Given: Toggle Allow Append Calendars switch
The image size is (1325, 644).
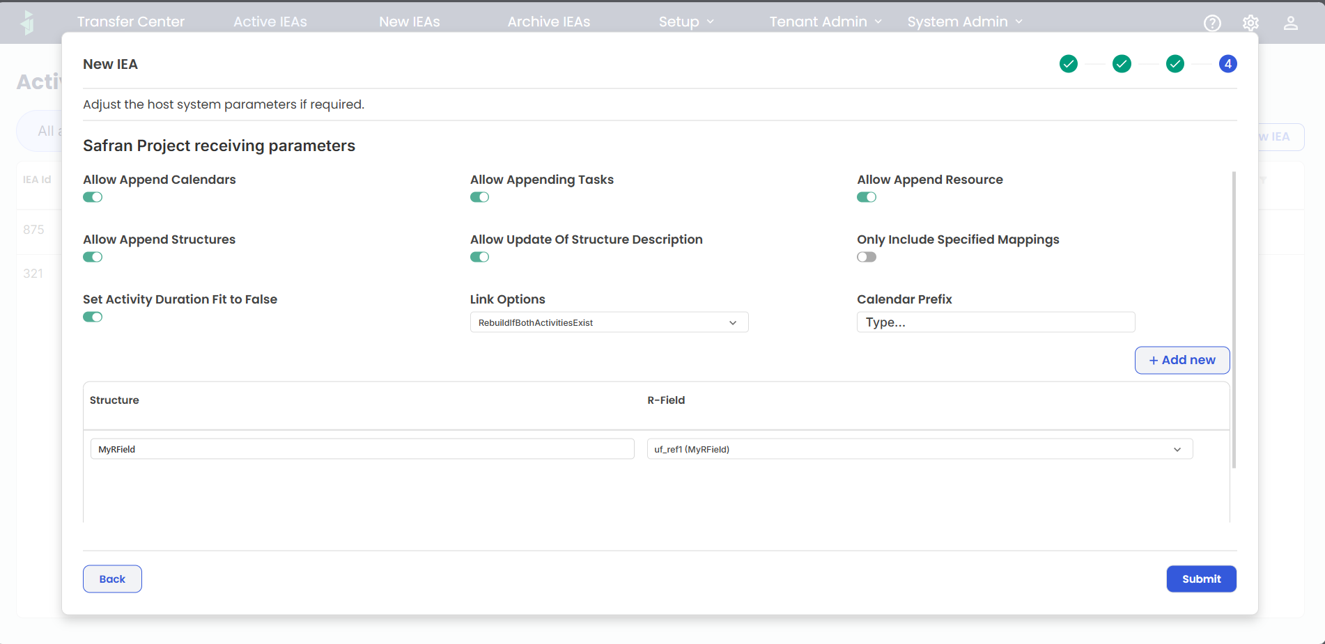Looking at the screenshot, I should coord(93,197).
